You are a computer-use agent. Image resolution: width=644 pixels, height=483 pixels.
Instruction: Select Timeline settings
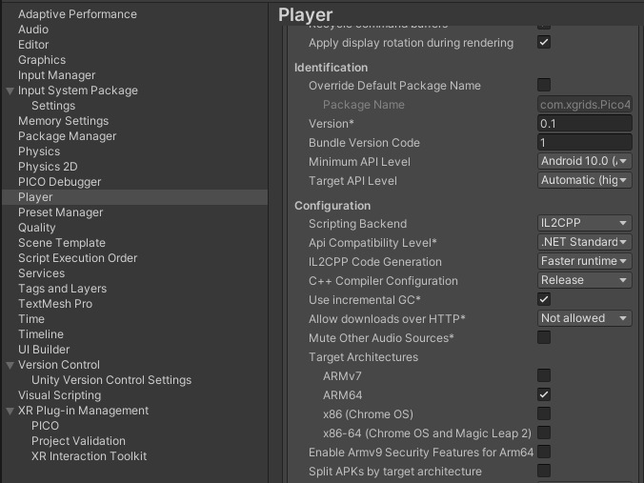(41, 333)
